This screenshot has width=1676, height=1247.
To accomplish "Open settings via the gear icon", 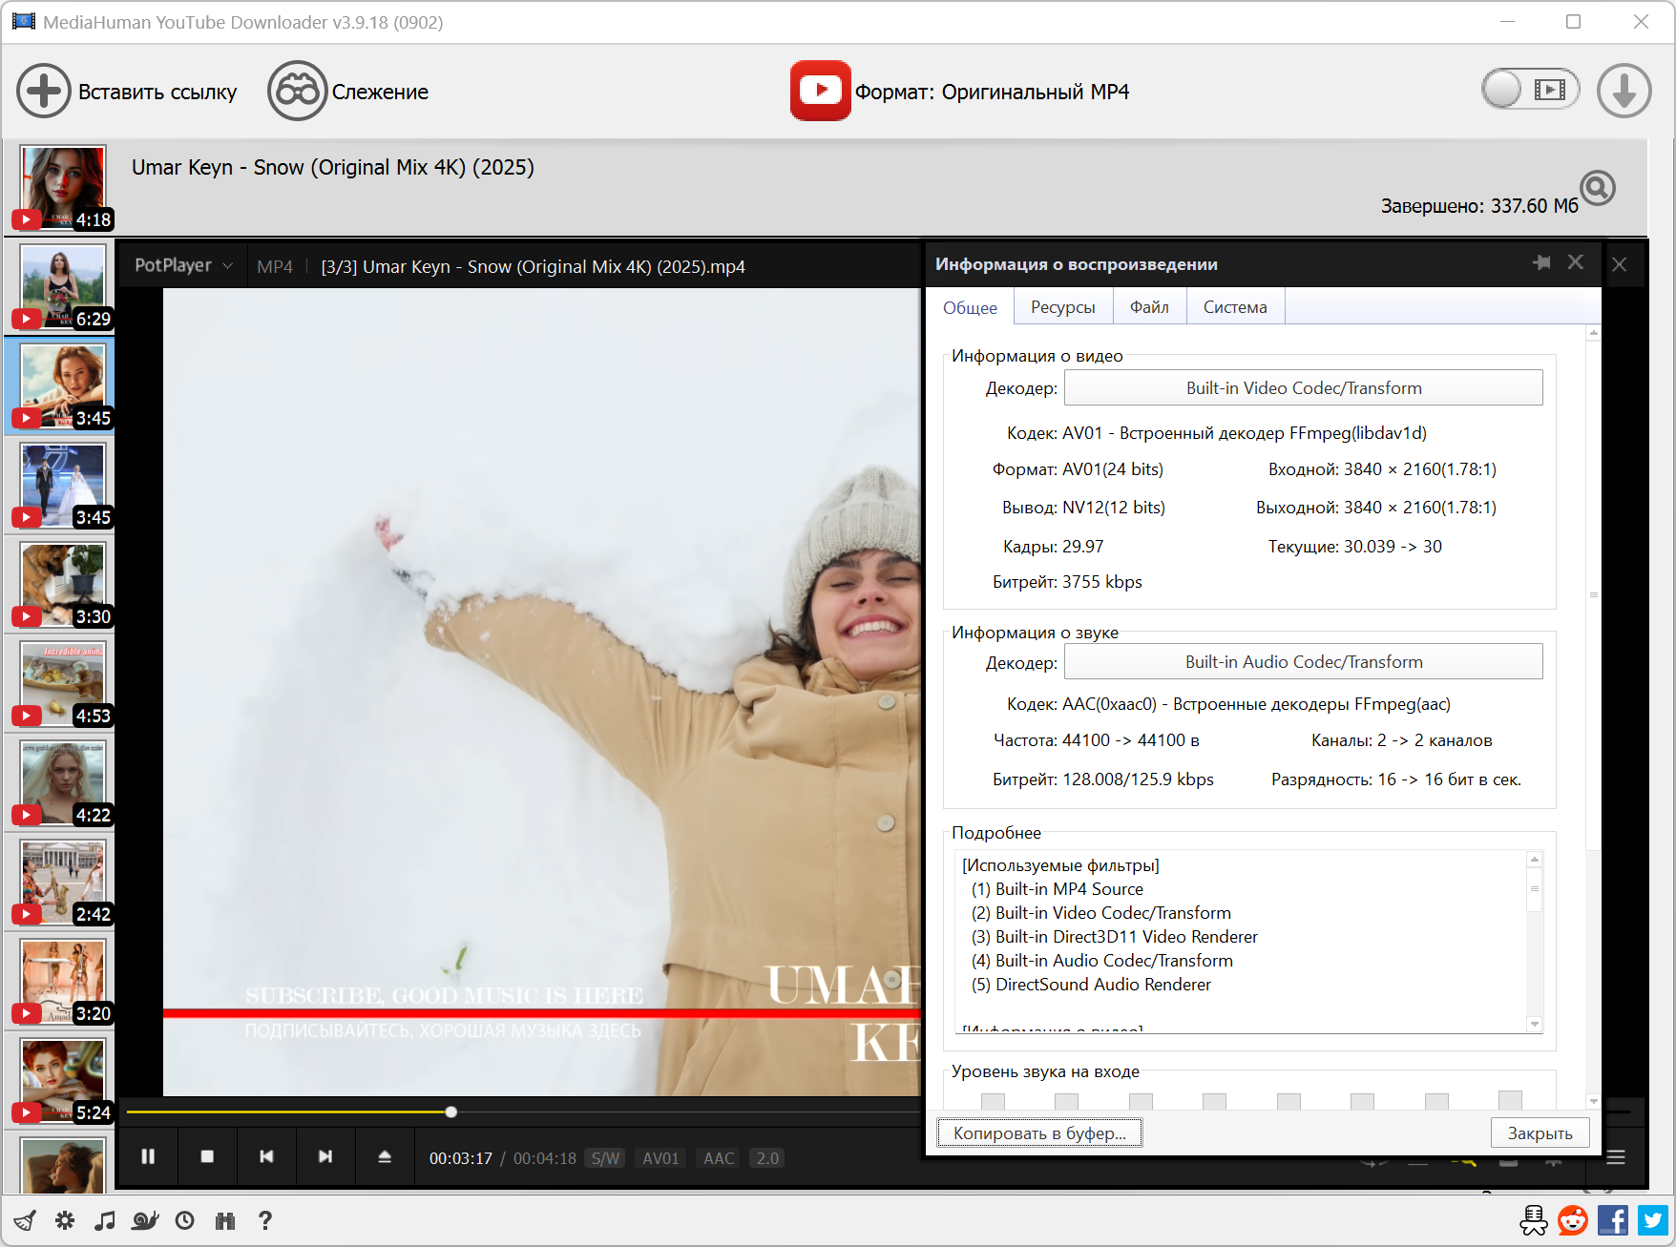I will [65, 1220].
